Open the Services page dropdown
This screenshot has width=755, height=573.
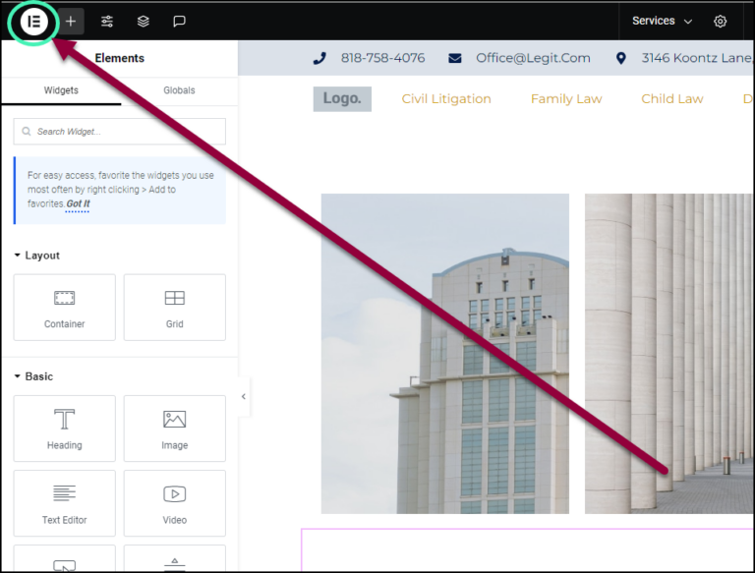662,21
